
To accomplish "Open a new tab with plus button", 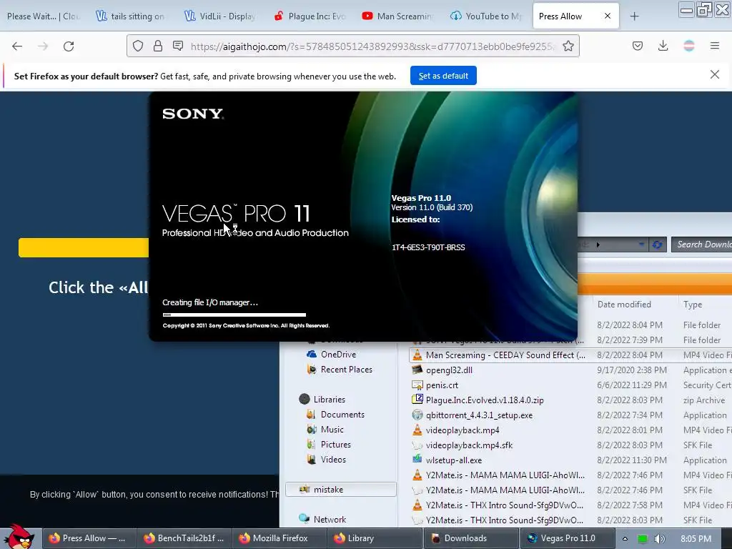I will pos(634,16).
